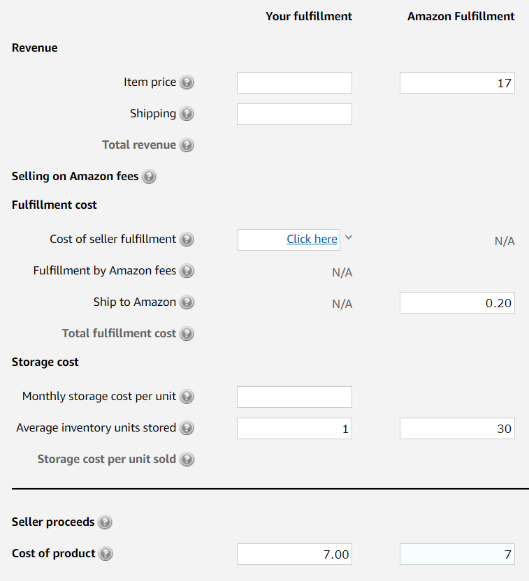
Task: Click help icon next to Item price
Action: point(187,82)
